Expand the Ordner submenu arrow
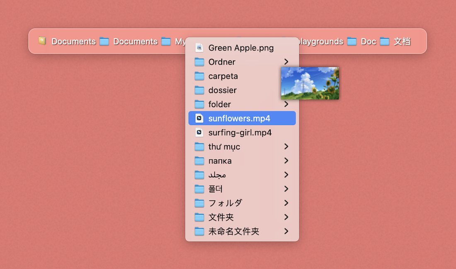 click(286, 62)
